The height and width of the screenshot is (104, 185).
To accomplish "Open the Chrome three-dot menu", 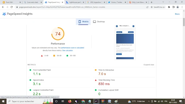I will coord(182,7).
